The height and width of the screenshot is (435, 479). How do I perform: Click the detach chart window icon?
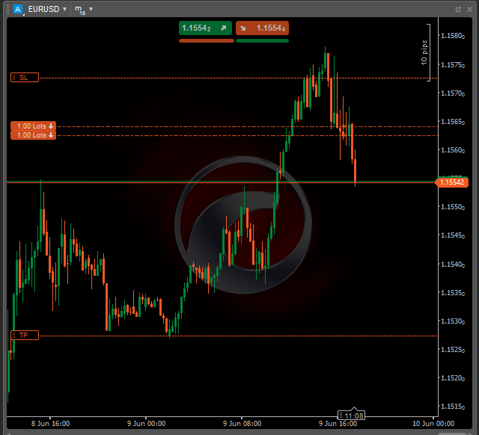pyautogui.click(x=458, y=10)
